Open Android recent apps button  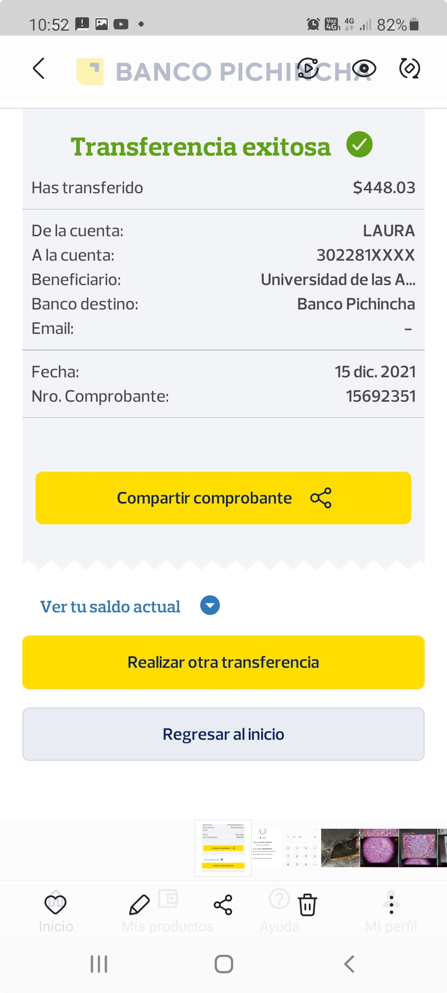[99, 964]
